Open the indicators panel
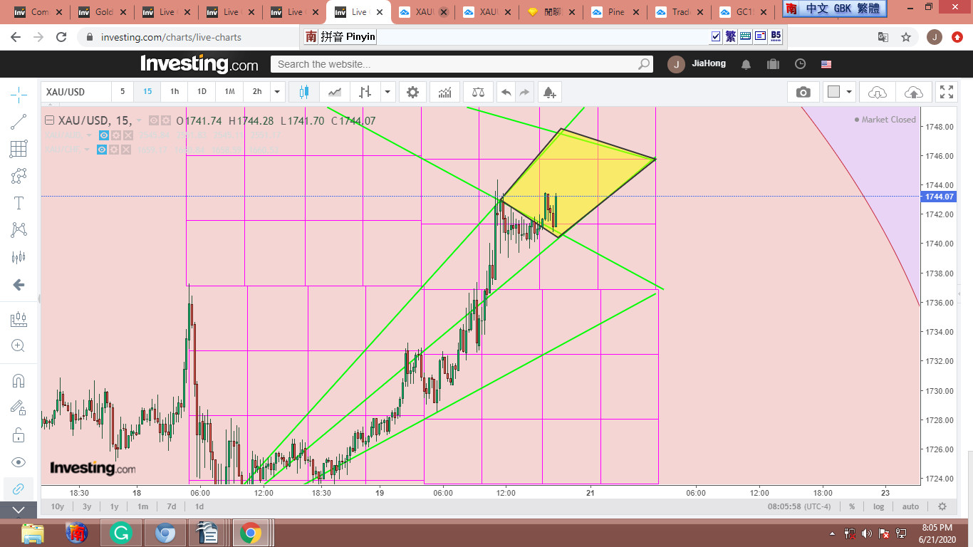Viewport: 973px width, 547px height. coord(444,92)
